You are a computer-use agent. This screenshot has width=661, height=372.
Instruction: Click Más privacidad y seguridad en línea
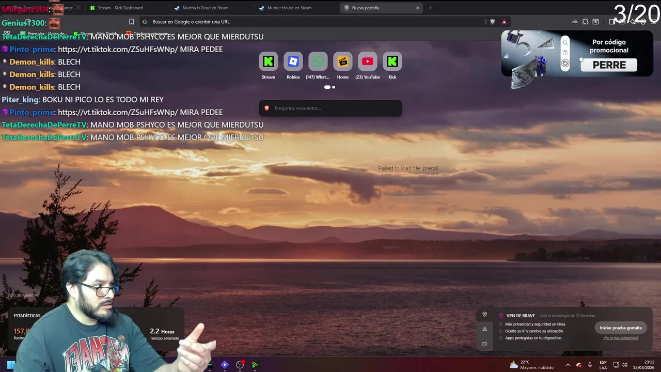[535, 324]
